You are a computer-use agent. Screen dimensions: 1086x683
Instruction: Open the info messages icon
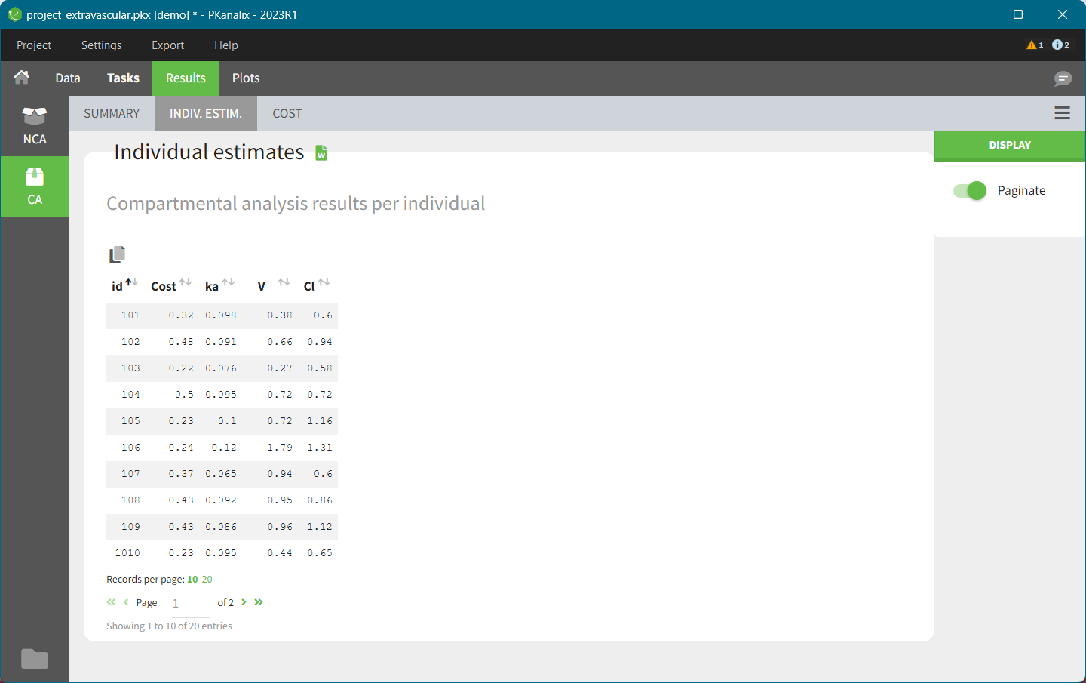tap(1060, 45)
